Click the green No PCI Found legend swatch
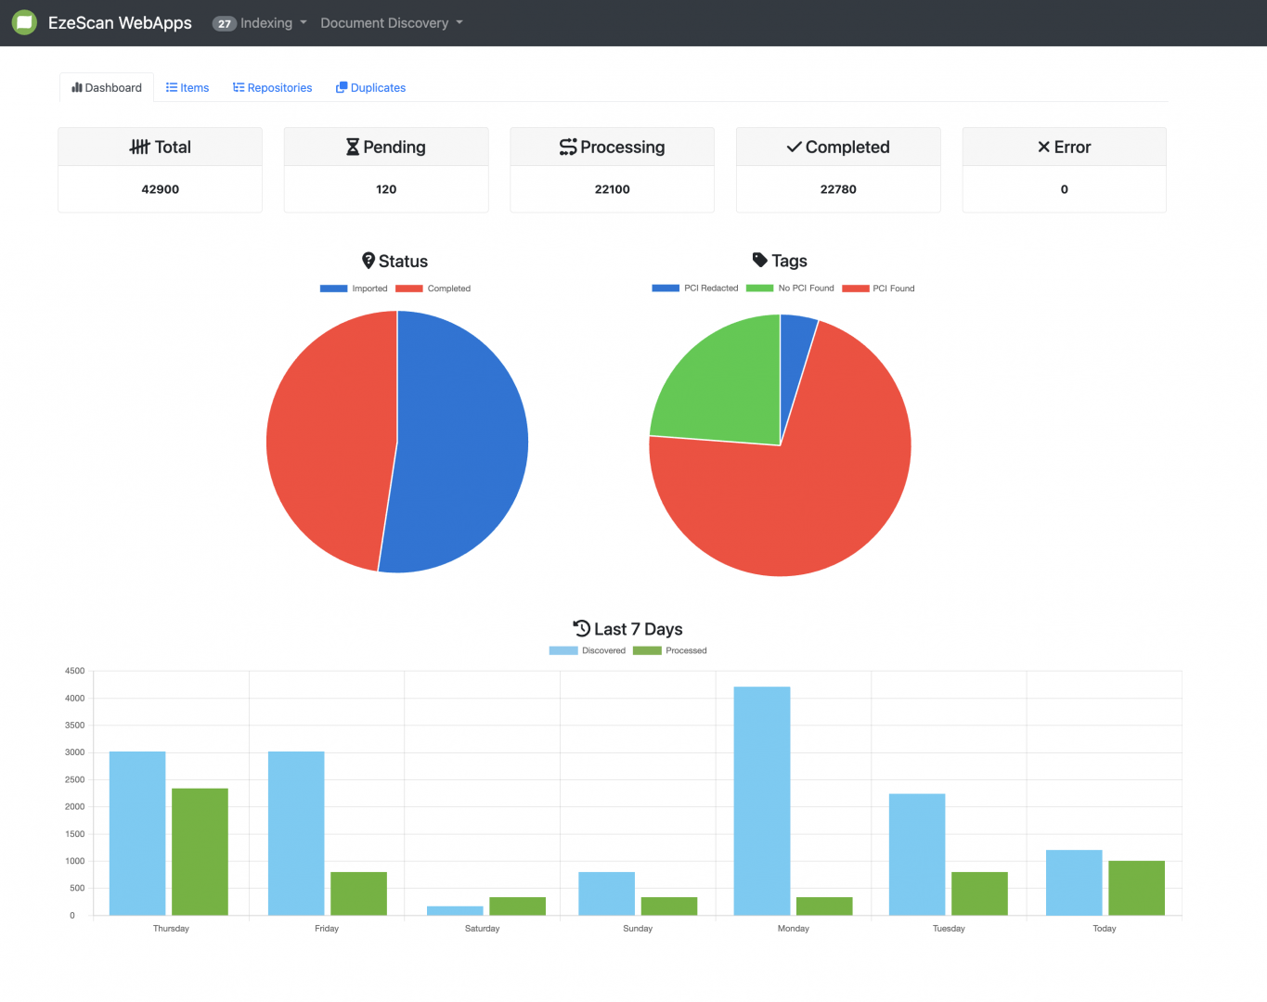The width and height of the screenshot is (1267, 1002). tap(759, 289)
